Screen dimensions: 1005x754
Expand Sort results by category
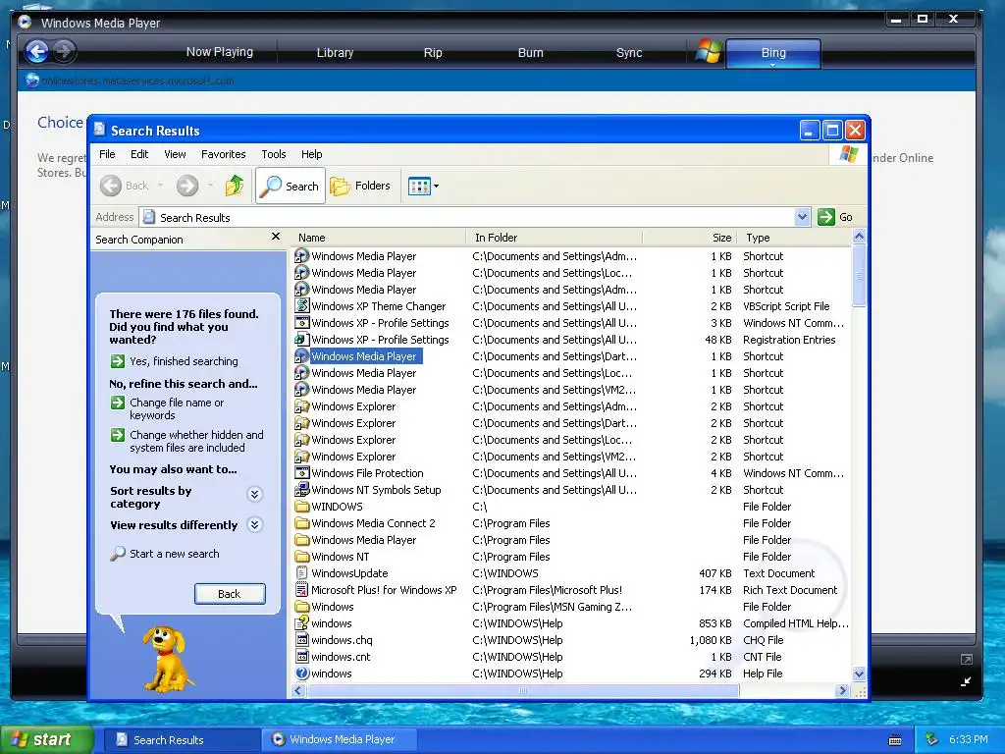[254, 494]
